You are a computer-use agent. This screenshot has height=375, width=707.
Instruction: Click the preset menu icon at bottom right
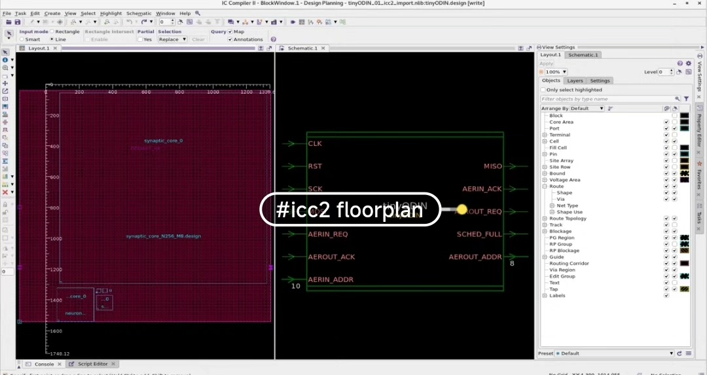tap(689, 354)
